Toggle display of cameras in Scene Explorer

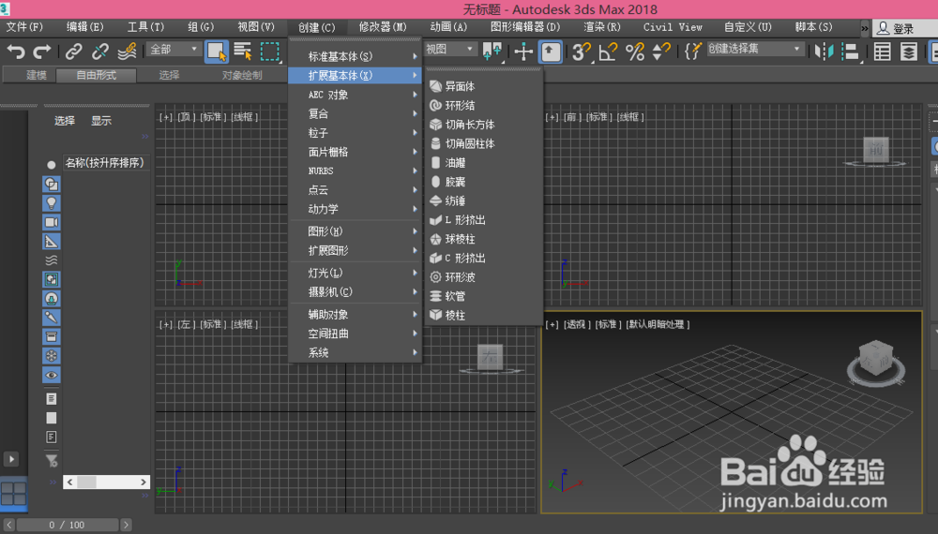tap(52, 222)
